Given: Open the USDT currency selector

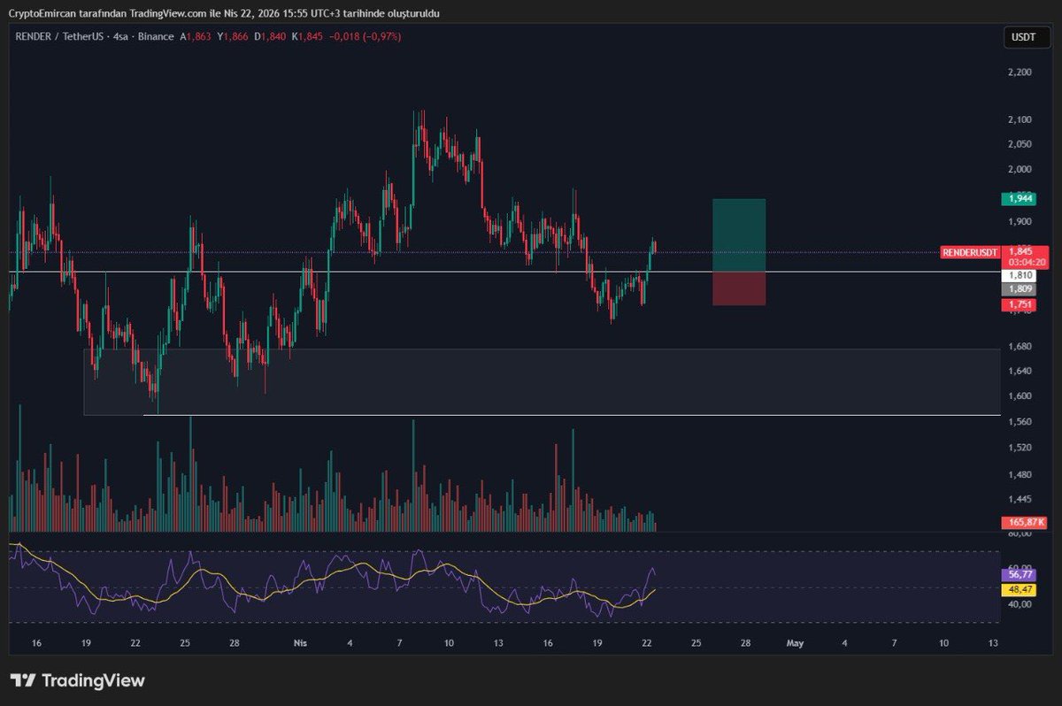Looking at the screenshot, I should [x=1025, y=37].
